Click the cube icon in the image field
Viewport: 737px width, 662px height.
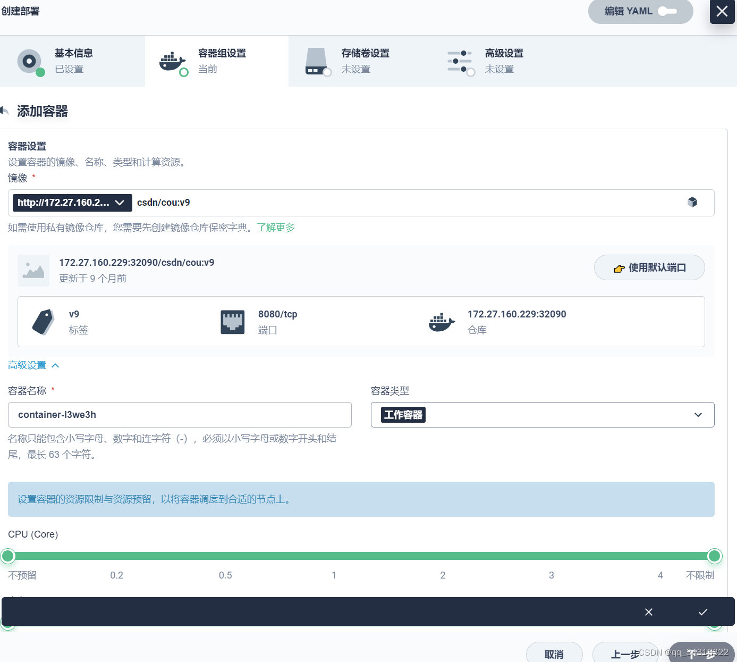(x=692, y=202)
